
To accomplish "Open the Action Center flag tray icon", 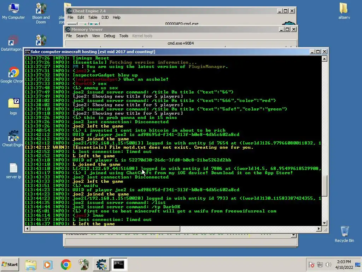I will pyautogui.click(x=311, y=265).
